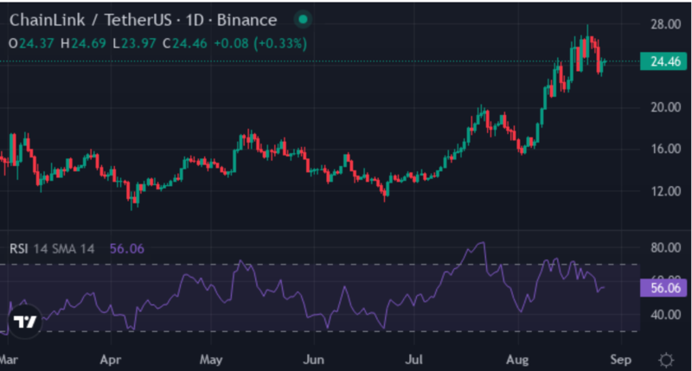Click the RSI 14 SMA 14 indicator label

[52, 248]
